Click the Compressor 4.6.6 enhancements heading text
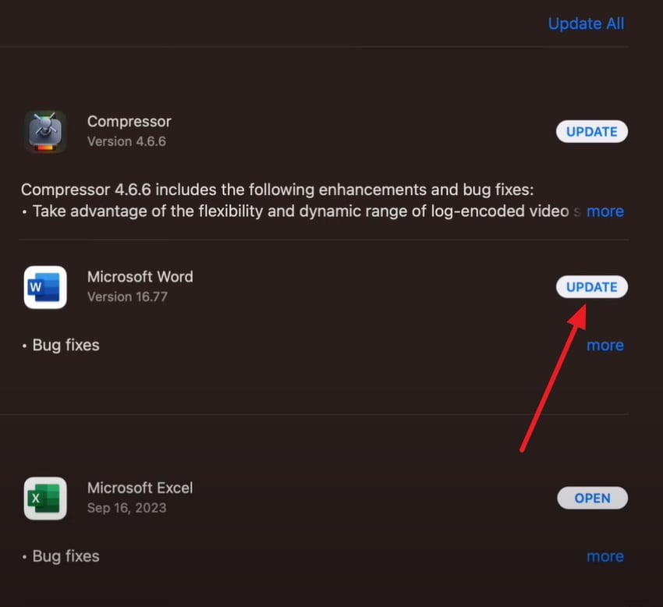663x607 pixels. [x=277, y=190]
